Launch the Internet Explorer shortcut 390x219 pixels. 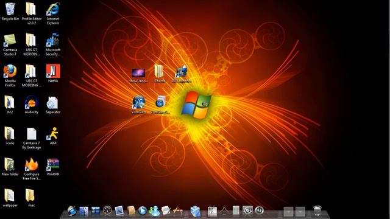pyautogui.click(x=53, y=13)
